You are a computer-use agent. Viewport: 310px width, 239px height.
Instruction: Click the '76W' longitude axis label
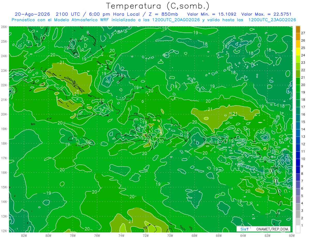[x=97, y=235]
